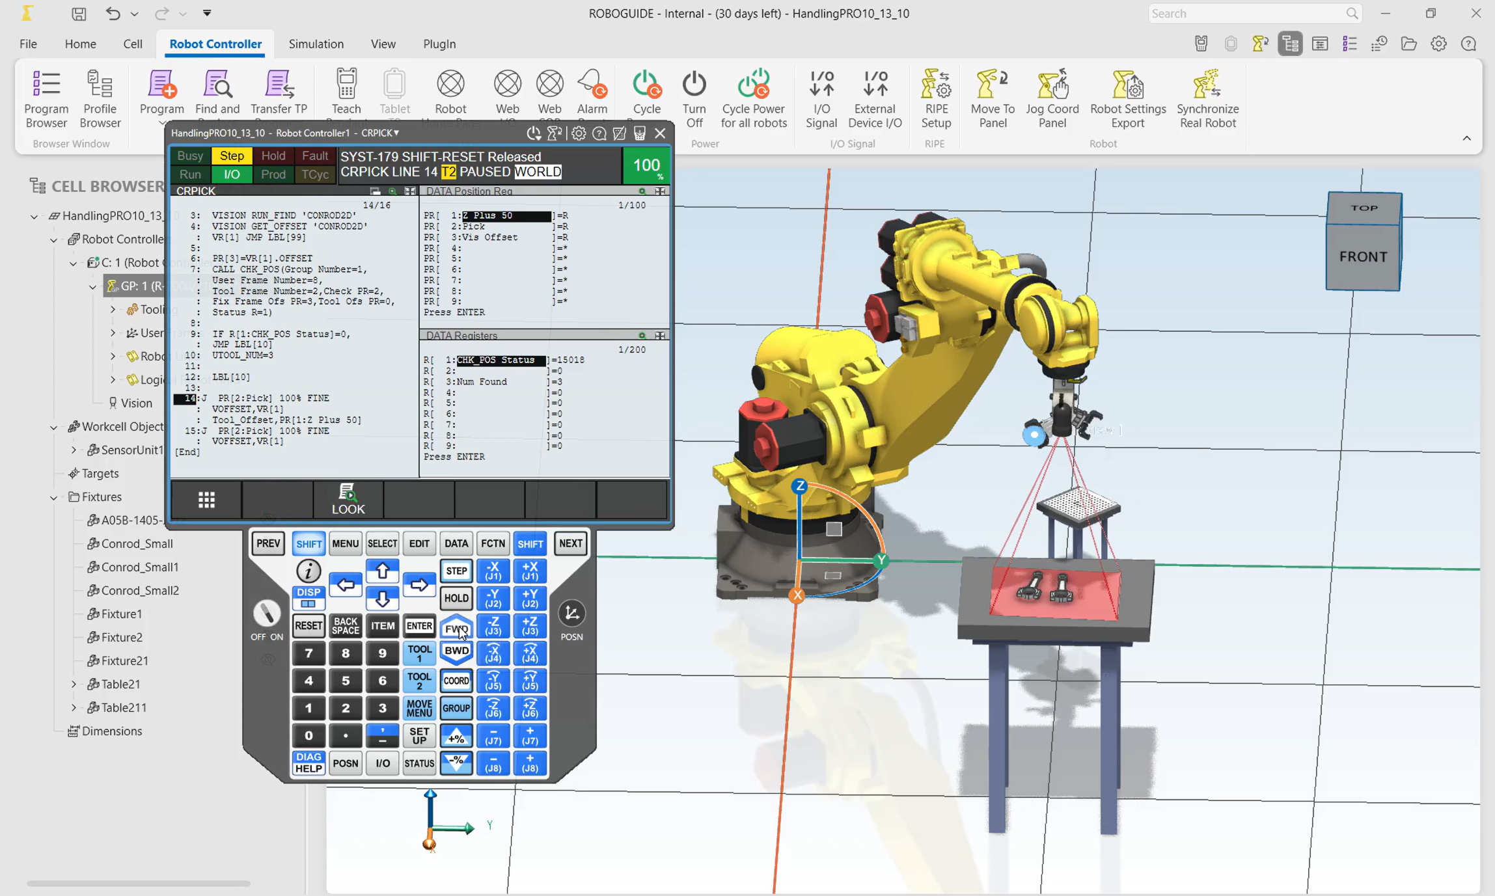Switch to the Cell tab
This screenshot has height=896, width=1495.
click(133, 44)
